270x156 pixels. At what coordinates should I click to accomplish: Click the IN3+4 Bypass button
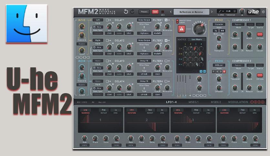point(82,85)
